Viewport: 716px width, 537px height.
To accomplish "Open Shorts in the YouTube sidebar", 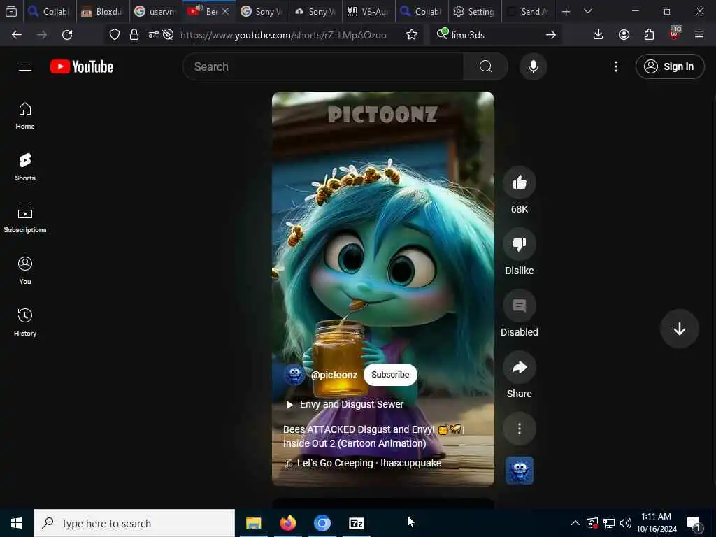I will 25,168.
